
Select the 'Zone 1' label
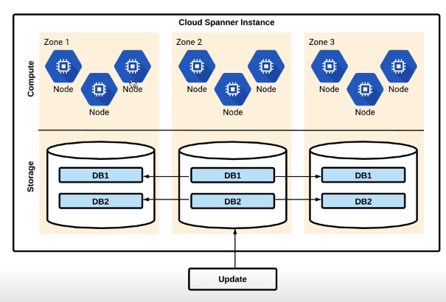tap(56, 42)
